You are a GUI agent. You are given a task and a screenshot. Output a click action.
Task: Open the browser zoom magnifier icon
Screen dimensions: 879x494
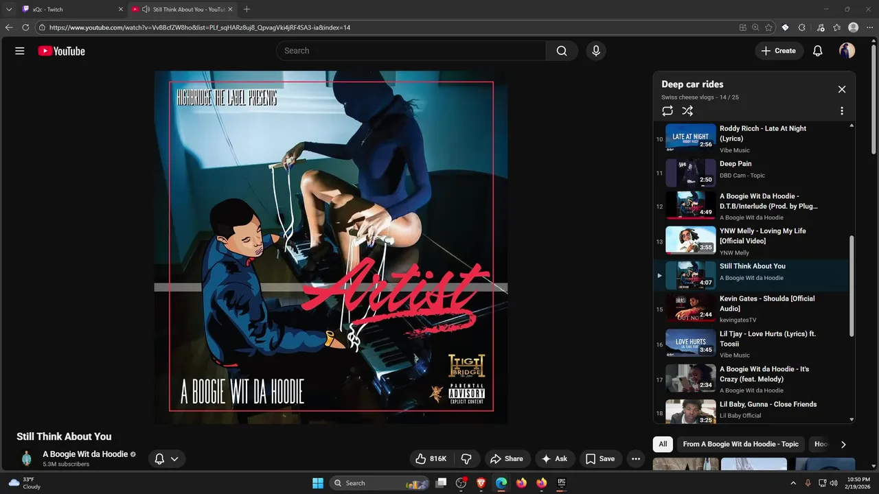click(755, 27)
